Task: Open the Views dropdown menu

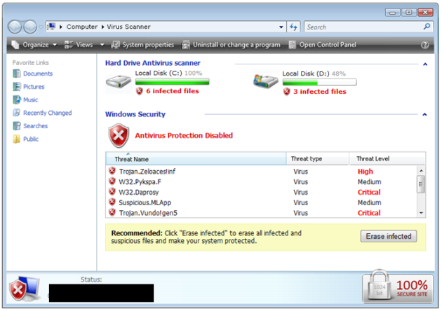Action: (x=83, y=45)
